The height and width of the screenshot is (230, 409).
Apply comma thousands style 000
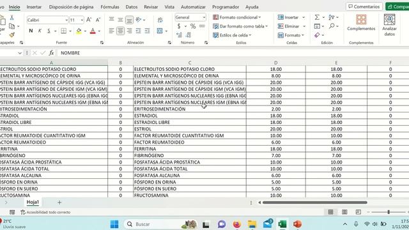point(202,26)
